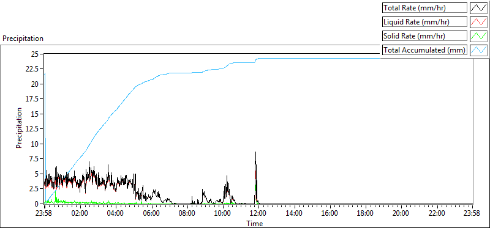This screenshot has width=490, height=228.
Task: Click the 16:00 time axis label
Action: pos(330,214)
